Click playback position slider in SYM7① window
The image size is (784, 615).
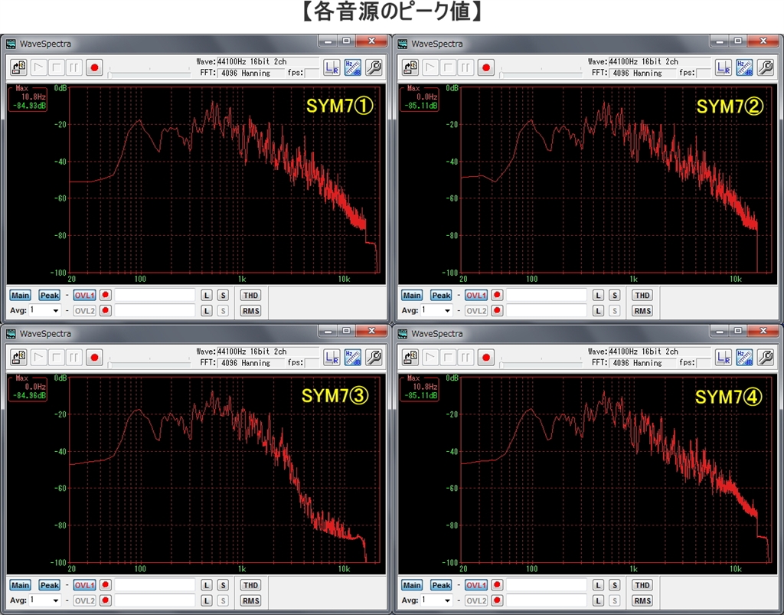click(x=149, y=74)
